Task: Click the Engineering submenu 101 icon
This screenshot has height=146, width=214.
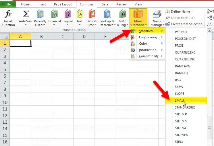Action: coord(133,37)
